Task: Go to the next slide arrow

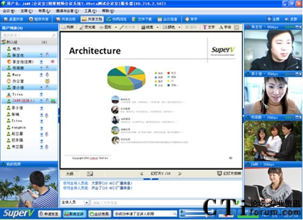Action: point(179,173)
